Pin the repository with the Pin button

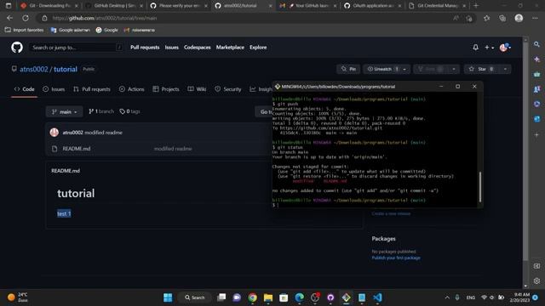point(348,69)
